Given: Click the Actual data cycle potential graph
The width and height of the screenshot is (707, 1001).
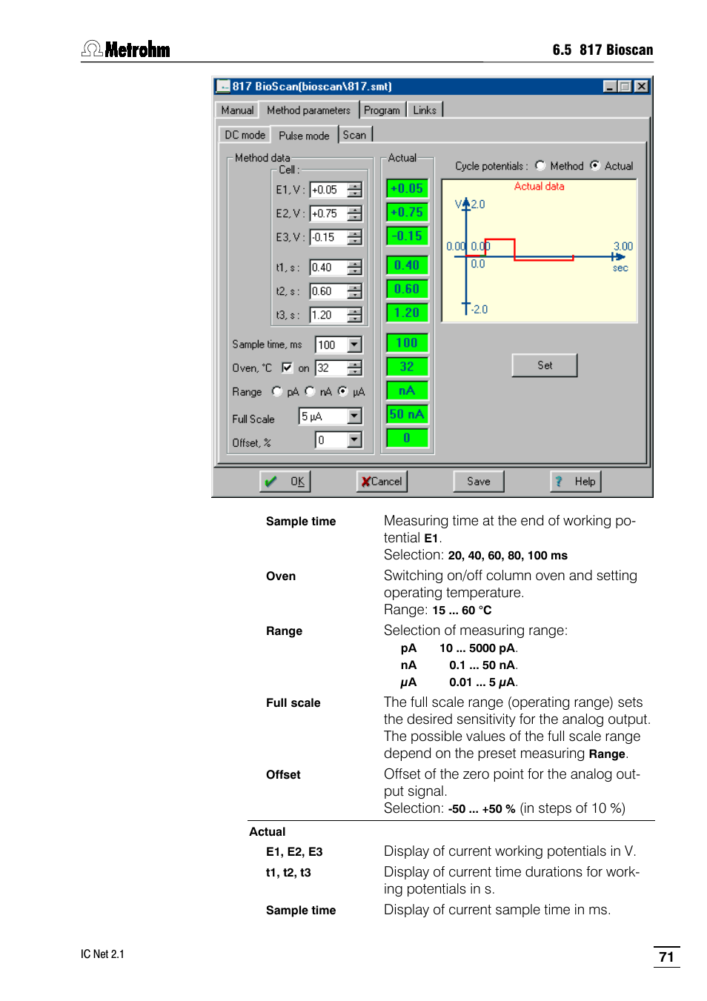Looking at the screenshot, I should point(540,250).
